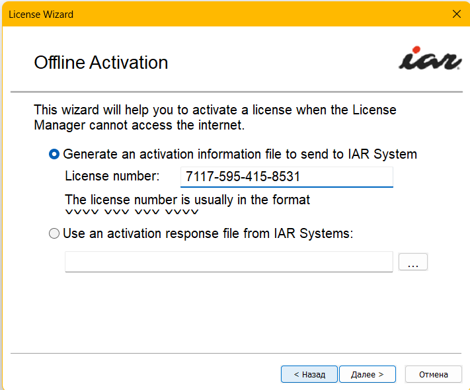
Task: Proceed with the Далее button
Action: pos(367,374)
